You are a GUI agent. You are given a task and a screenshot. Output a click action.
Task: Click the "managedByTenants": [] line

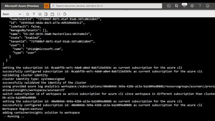[28, 30]
